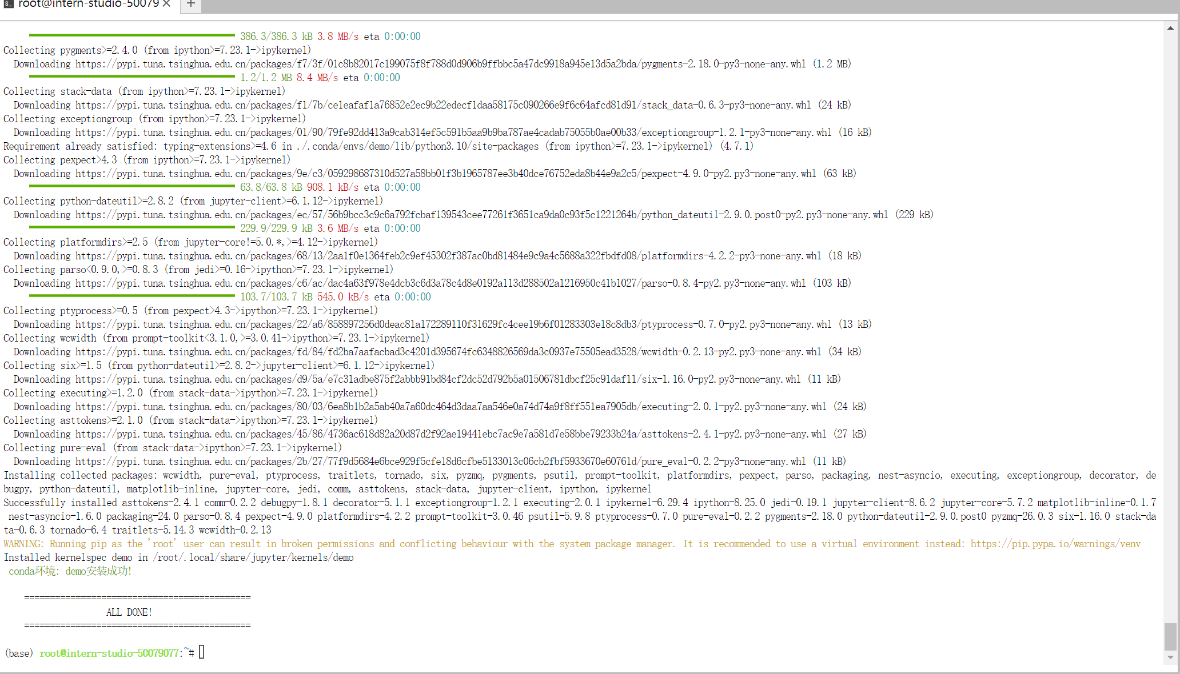Click the parso-0.8.4 wheel download URL

pos(440,283)
